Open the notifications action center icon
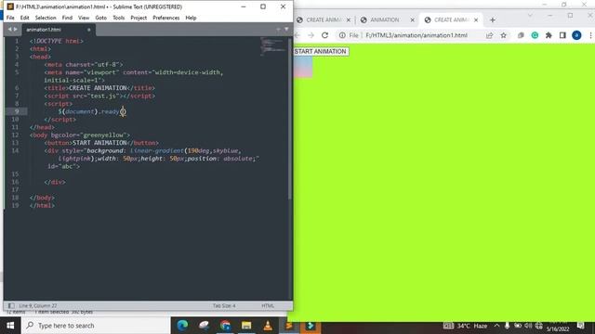Screen dimensions: 595x334 pos(580,326)
